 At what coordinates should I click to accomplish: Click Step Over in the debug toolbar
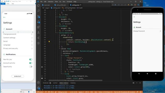tap(119, 5)
